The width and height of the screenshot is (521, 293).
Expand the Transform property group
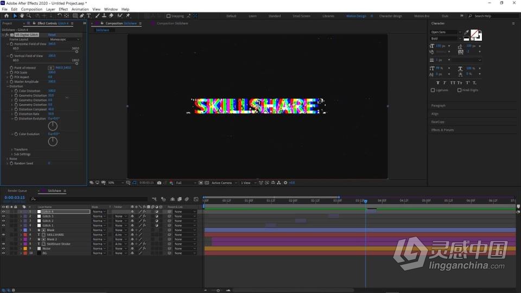pyautogui.click(x=12, y=150)
